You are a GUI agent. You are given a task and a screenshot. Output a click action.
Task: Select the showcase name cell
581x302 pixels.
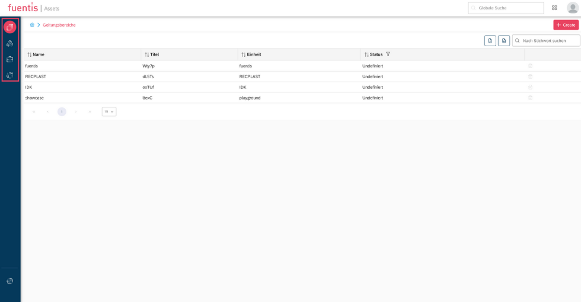34,98
